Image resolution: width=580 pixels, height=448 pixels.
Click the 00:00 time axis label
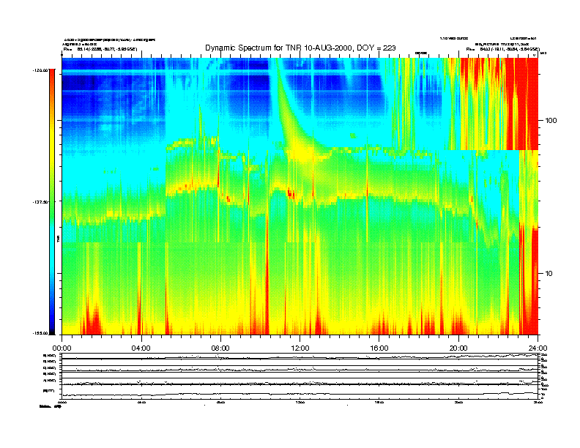tap(62, 348)
